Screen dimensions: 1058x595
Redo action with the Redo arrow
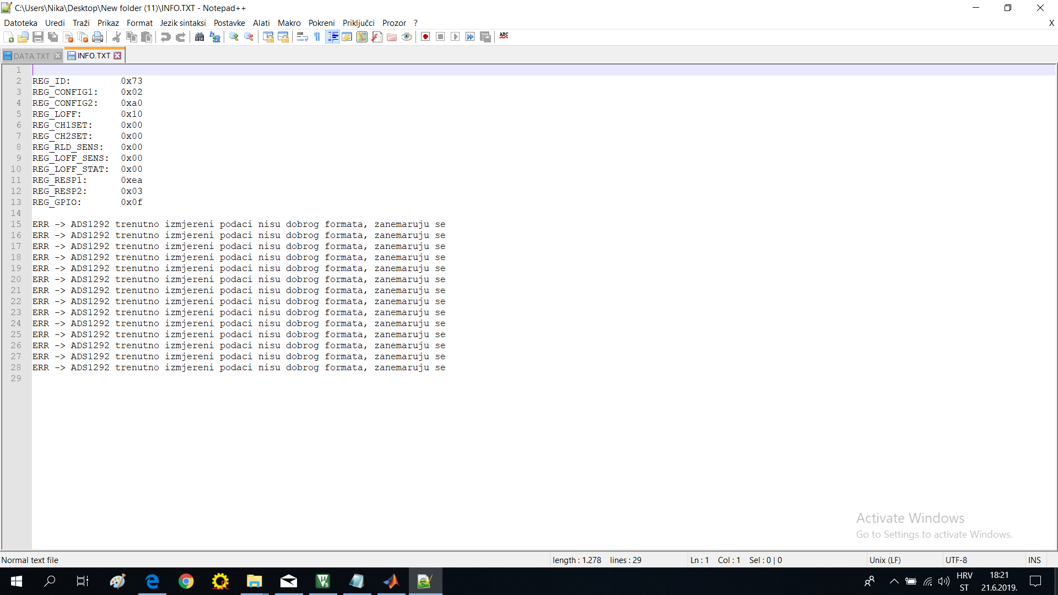(180, 37)
